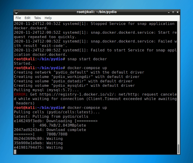Click 'Creating volume "pydio_workingdir"' line

(x=77, y=77)
